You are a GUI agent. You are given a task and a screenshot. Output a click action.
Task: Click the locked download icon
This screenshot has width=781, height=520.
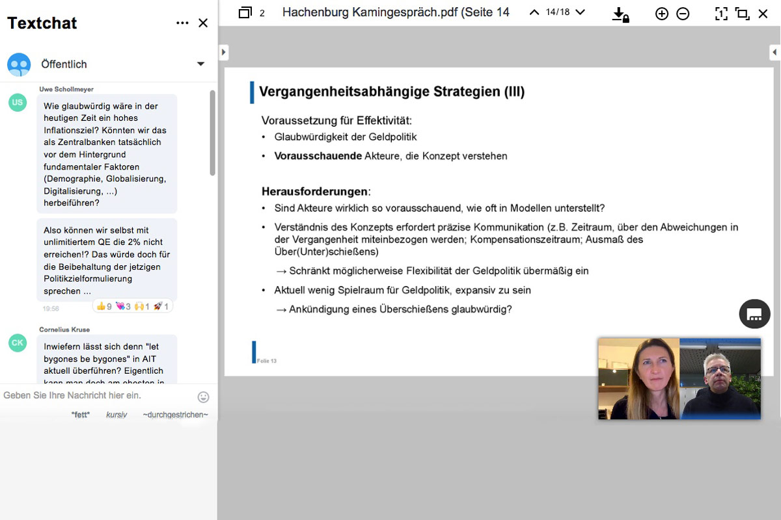(x=620, y=14)
